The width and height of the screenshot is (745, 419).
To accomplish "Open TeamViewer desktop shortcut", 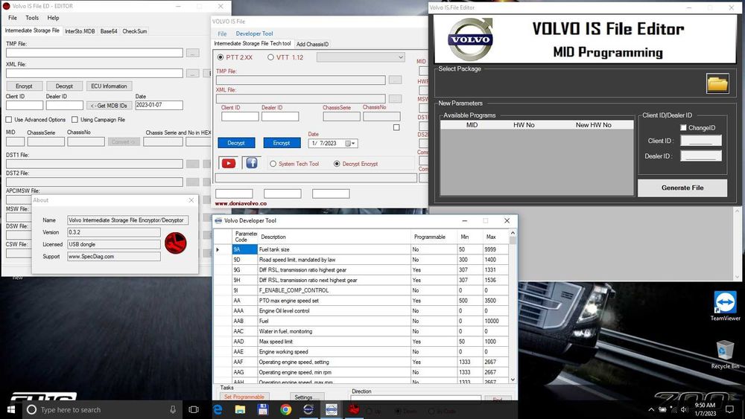I will point(725,306).
